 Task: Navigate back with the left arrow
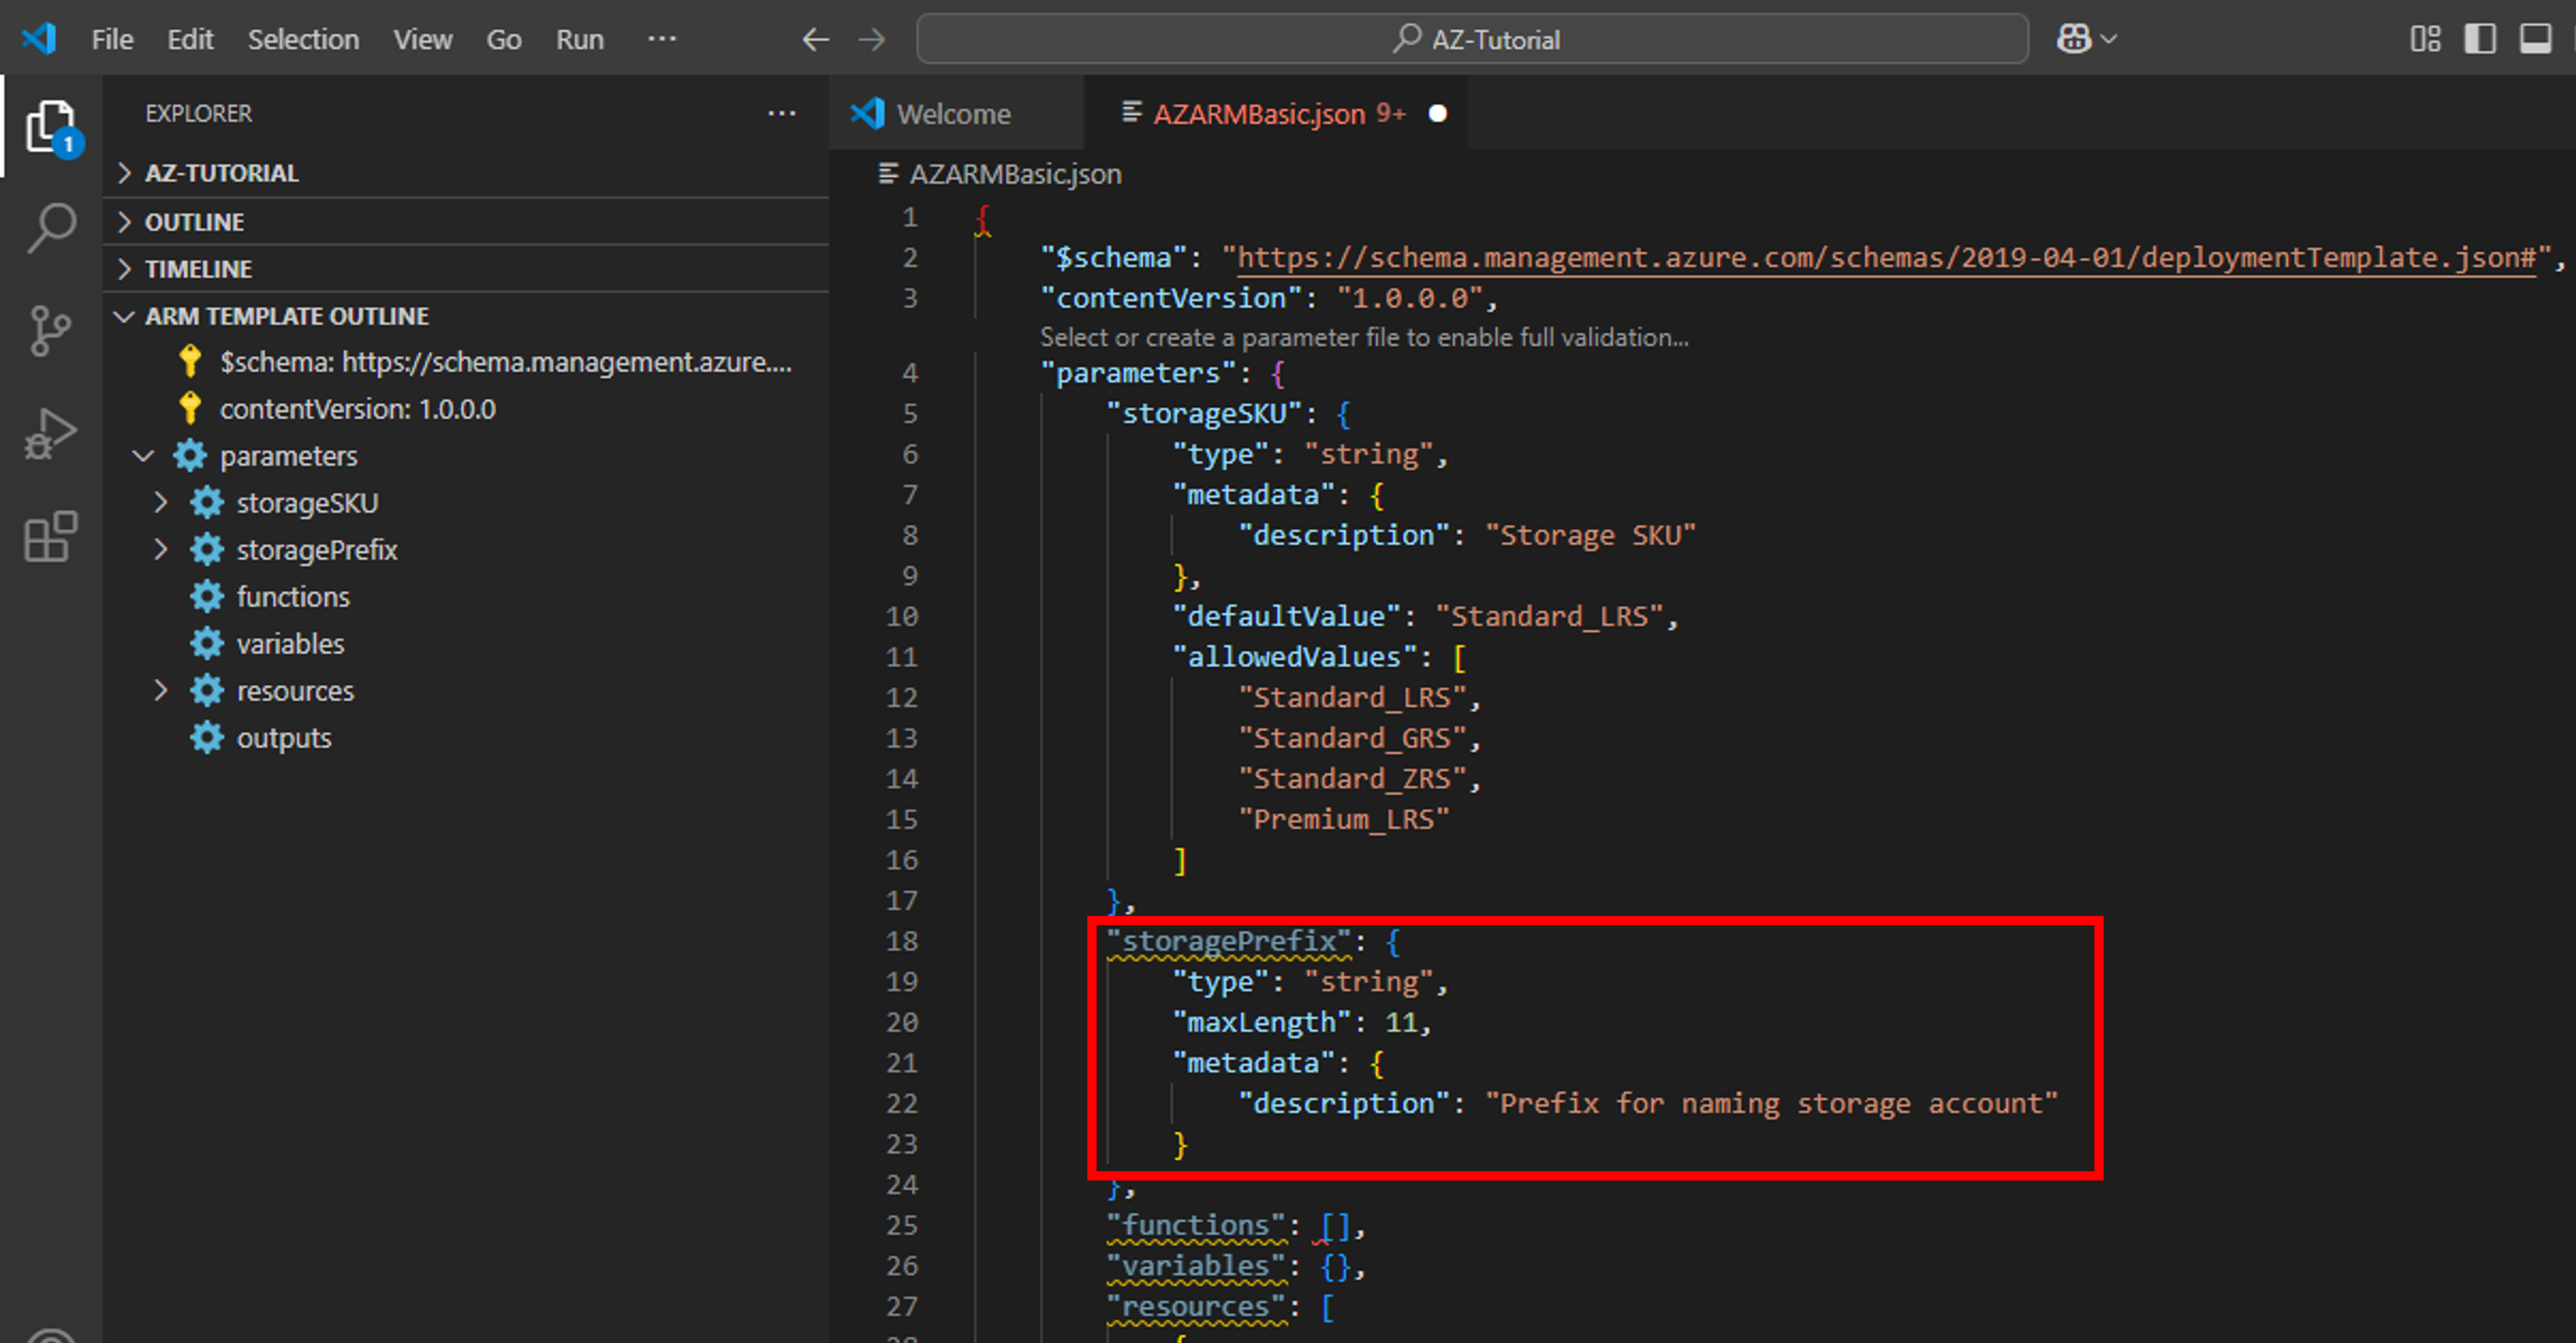[815, 39]
